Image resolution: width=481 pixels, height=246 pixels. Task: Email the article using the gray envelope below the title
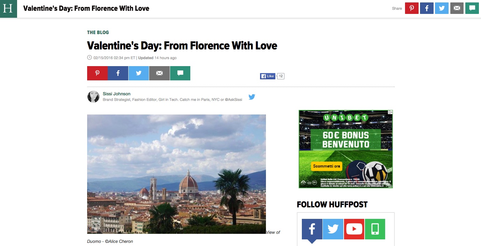pos(159,73)
